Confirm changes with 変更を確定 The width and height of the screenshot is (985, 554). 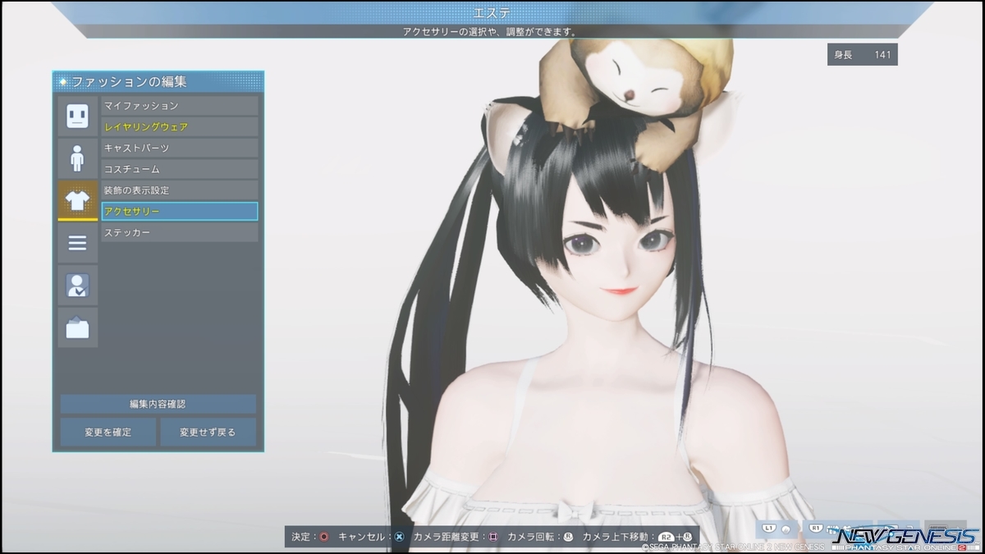coord(108,432)
